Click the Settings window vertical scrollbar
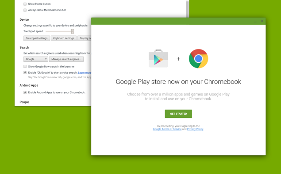 pyautogui.click(x=187, y=9)
